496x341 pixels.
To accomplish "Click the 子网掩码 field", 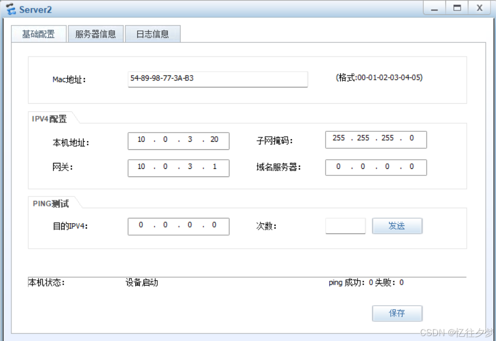I will click(376, 140).
